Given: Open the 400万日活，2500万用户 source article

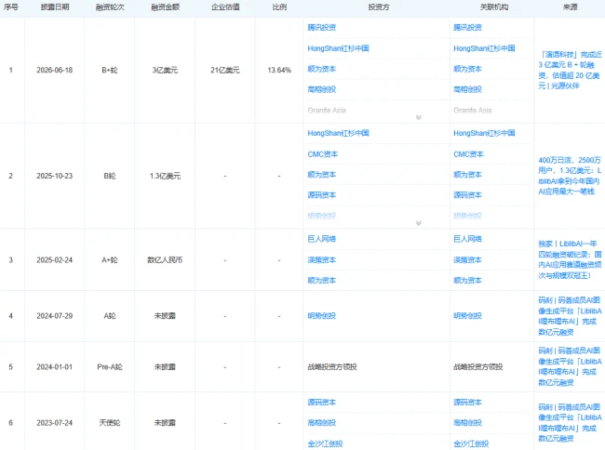Looking at the screenshot, I should 570,176.
